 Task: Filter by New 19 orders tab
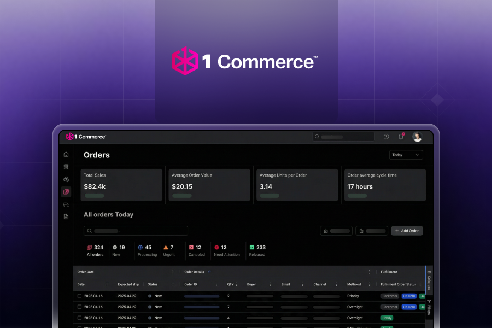pos(119,251)
